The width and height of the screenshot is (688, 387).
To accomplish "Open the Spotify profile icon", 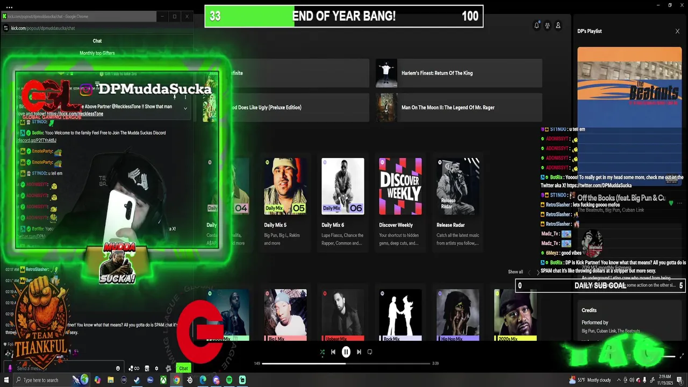I will click(x=558, y=25).
